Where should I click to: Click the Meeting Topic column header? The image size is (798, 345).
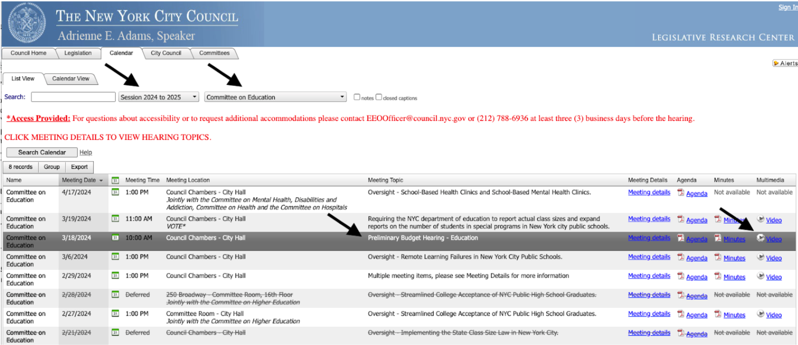coord(385,180)
